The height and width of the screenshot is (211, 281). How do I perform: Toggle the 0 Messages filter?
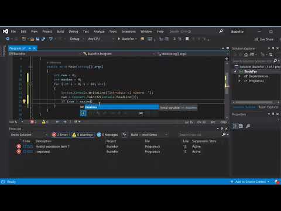point(108,135)
